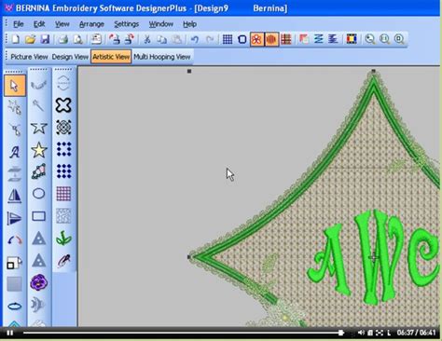Switch to Picture View

point(29,57)
